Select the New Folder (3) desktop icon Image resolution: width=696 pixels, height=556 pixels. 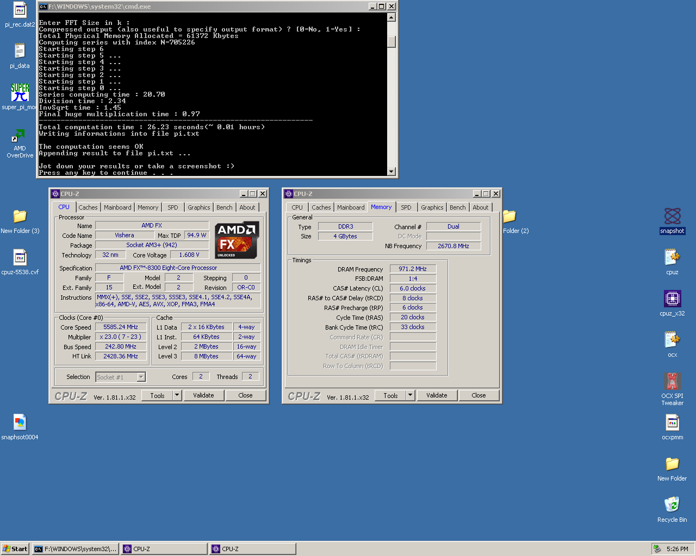(x=20, y=216)
